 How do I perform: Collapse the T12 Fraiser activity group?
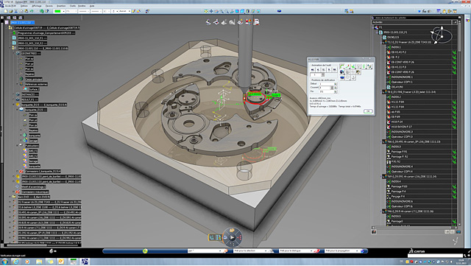click(x=382, y=42)
